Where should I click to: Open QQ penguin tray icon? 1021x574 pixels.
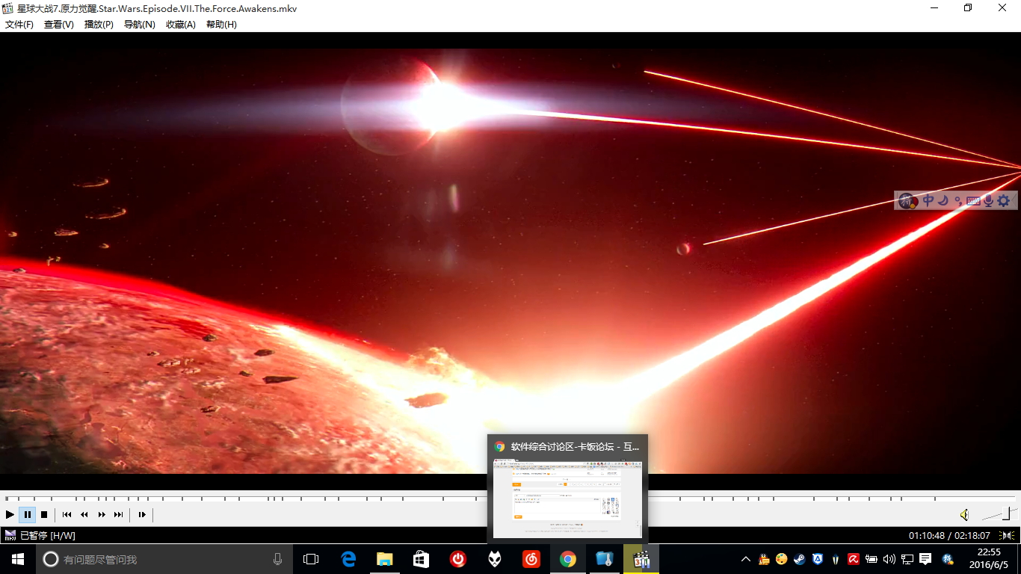pos(764,559)
